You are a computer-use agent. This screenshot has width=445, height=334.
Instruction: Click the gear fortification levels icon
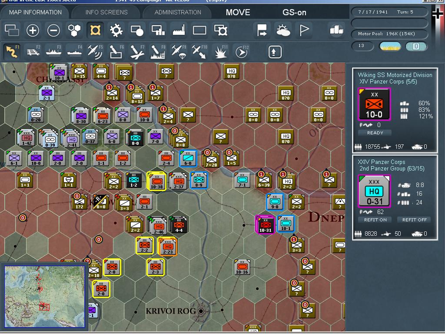tap(116, 30)
